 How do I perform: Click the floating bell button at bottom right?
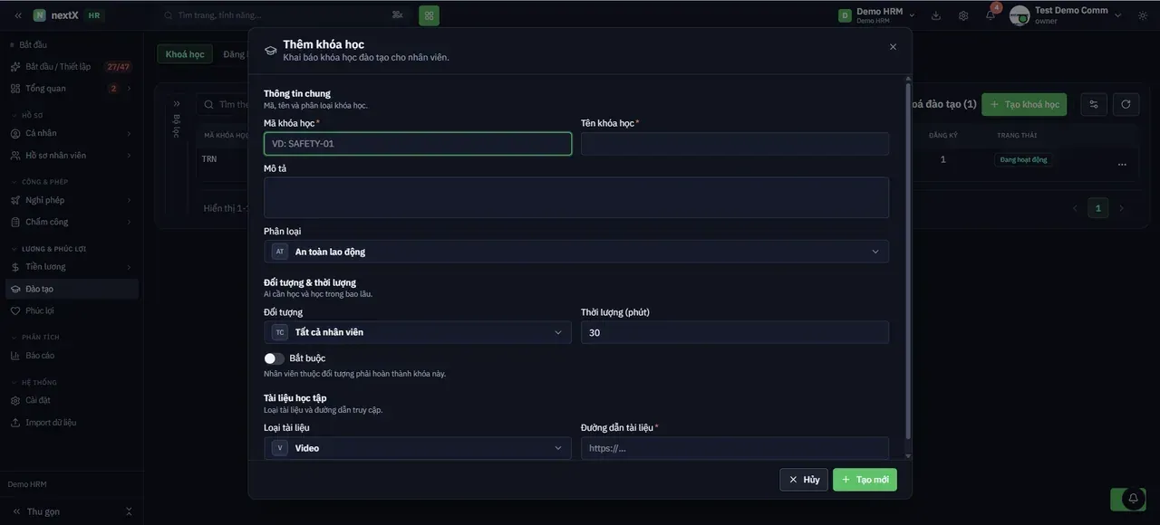[1133, 499]
